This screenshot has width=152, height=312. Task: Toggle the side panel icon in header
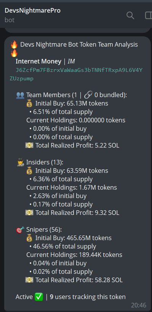coord(149,15)
